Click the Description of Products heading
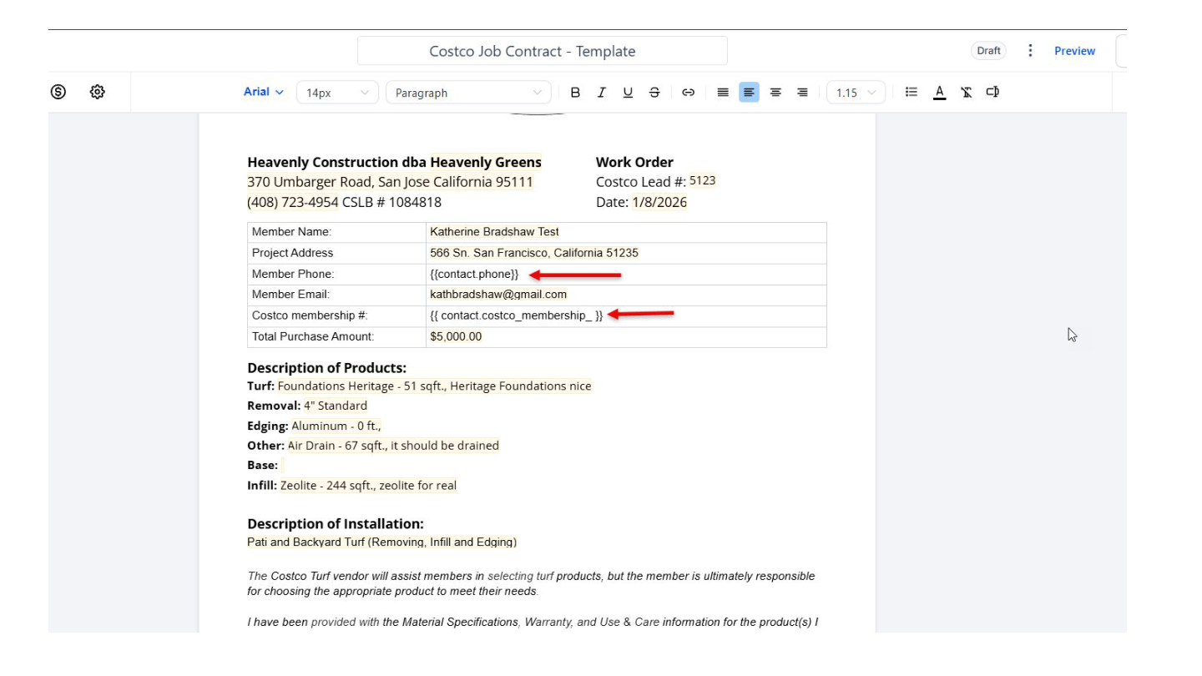Screen dimensions: 1202x676 (327, 368)
